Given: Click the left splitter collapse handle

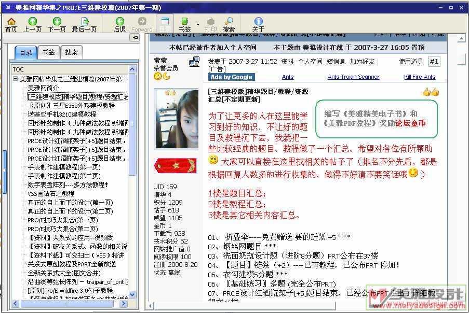Looking at the screenshot, I should click(4, 173).
